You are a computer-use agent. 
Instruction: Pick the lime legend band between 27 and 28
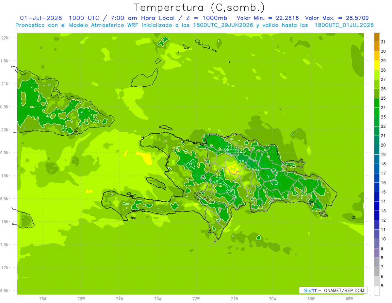pos(377,75)
